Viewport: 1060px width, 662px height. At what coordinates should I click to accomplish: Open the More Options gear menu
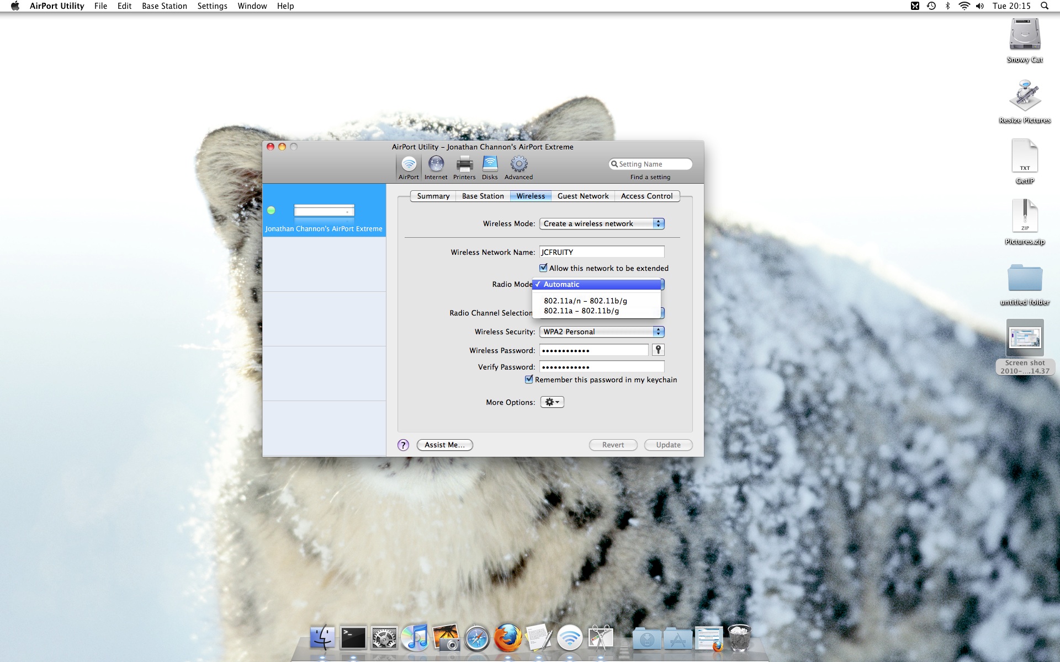pos(552,402)
